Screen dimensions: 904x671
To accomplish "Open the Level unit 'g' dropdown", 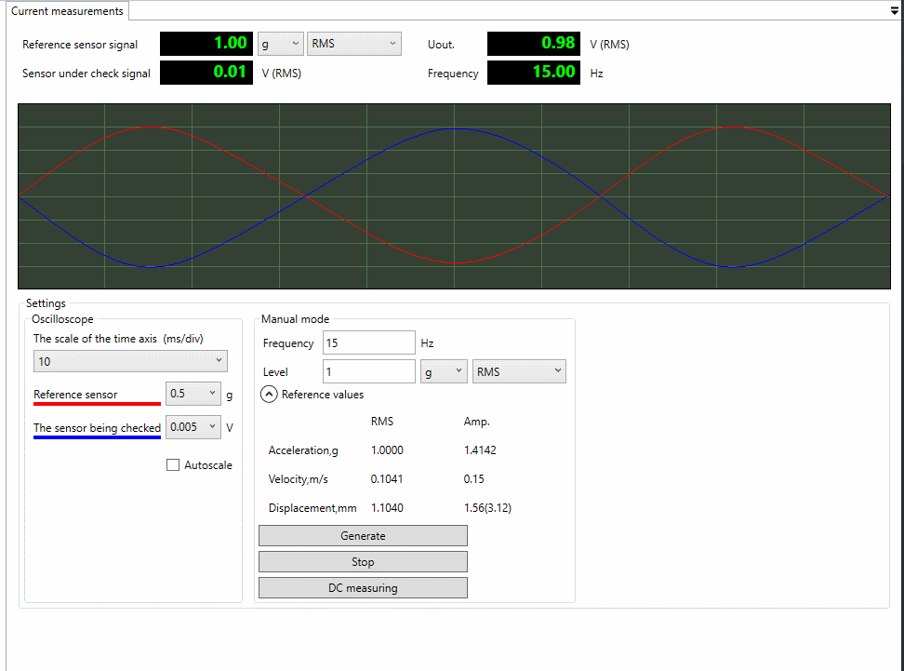I will point(444,371).
